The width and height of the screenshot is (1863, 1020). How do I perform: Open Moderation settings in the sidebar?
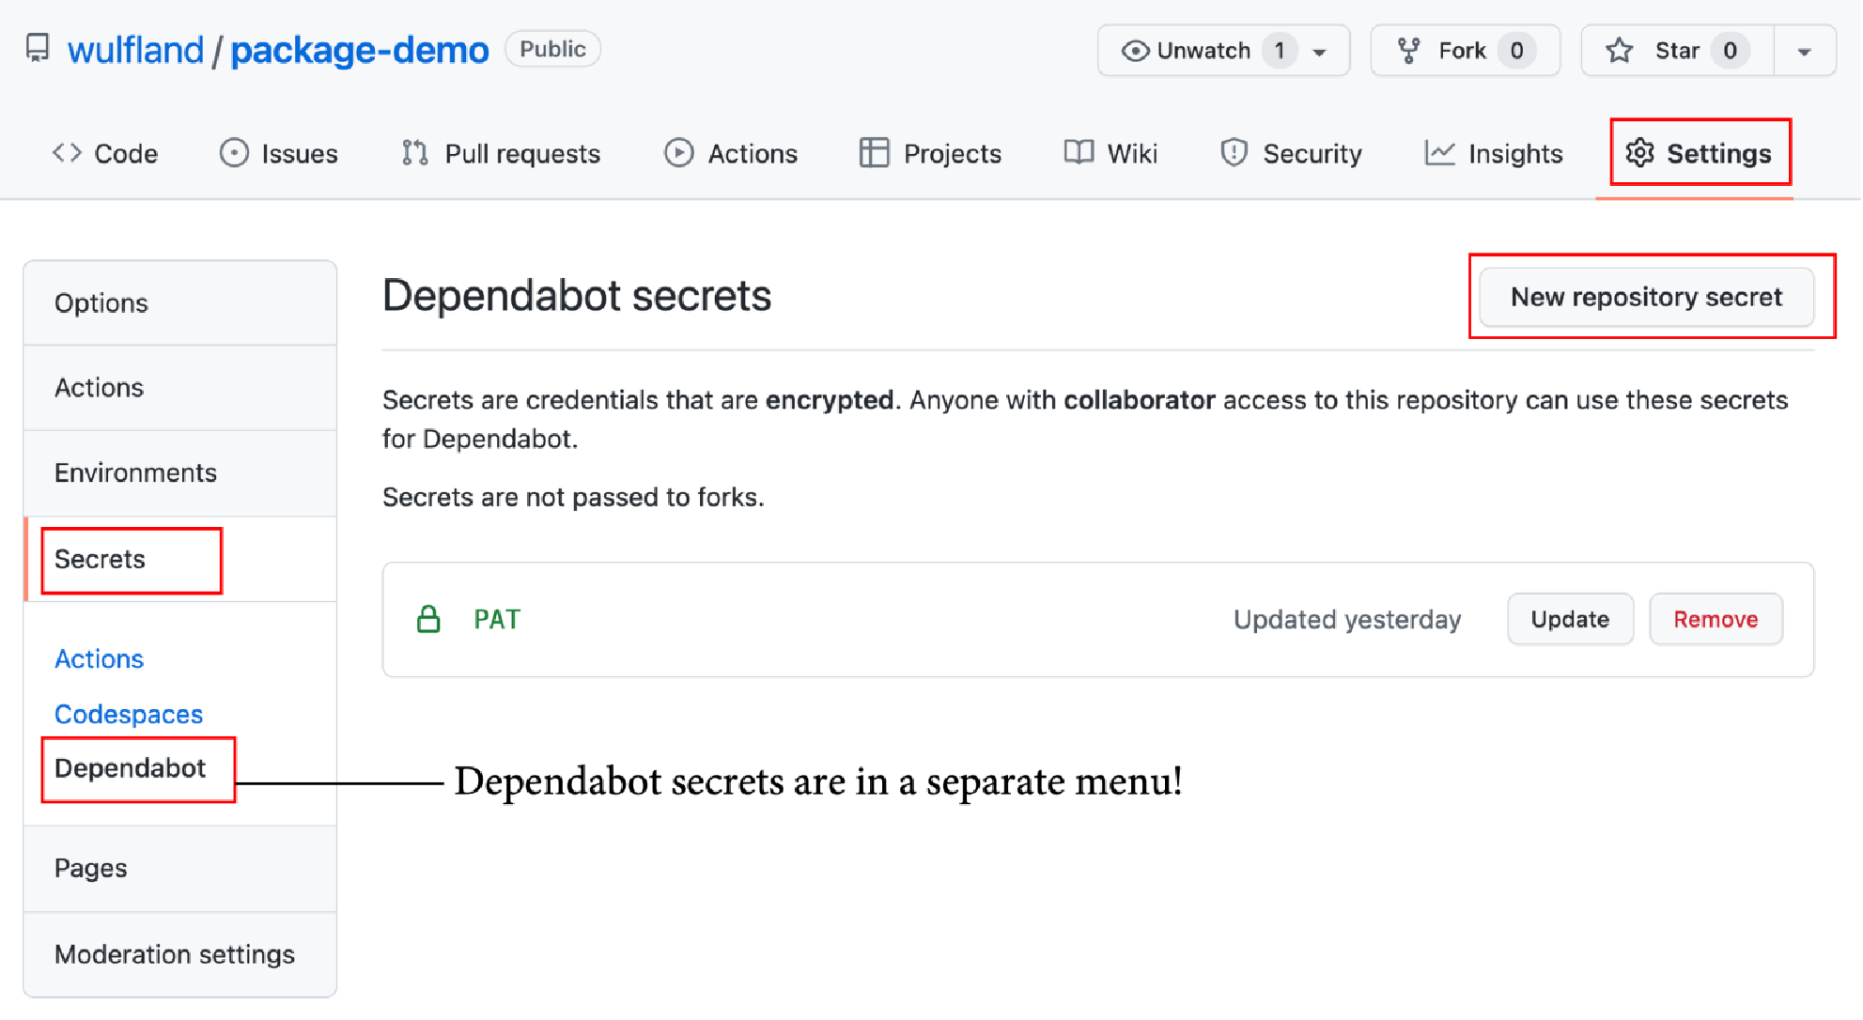coord(180,954)
